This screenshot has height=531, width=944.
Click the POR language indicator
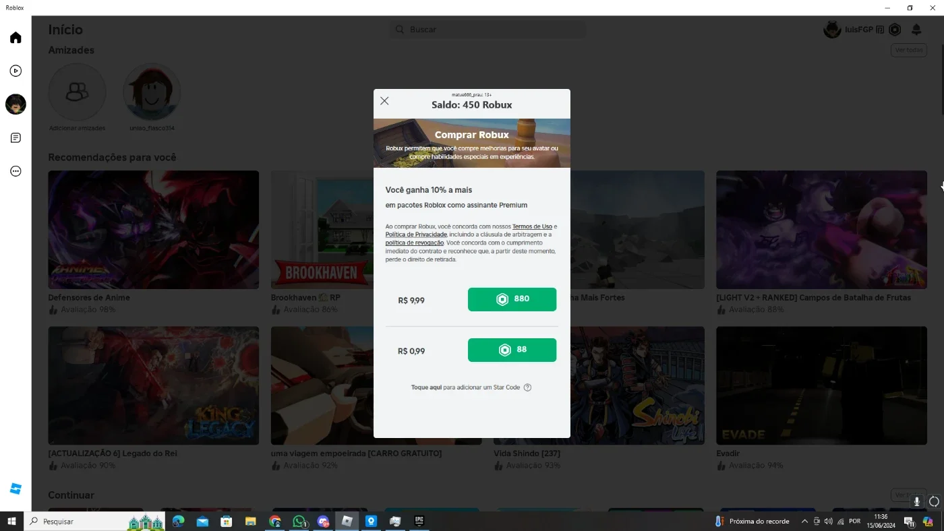coord(855,522)
